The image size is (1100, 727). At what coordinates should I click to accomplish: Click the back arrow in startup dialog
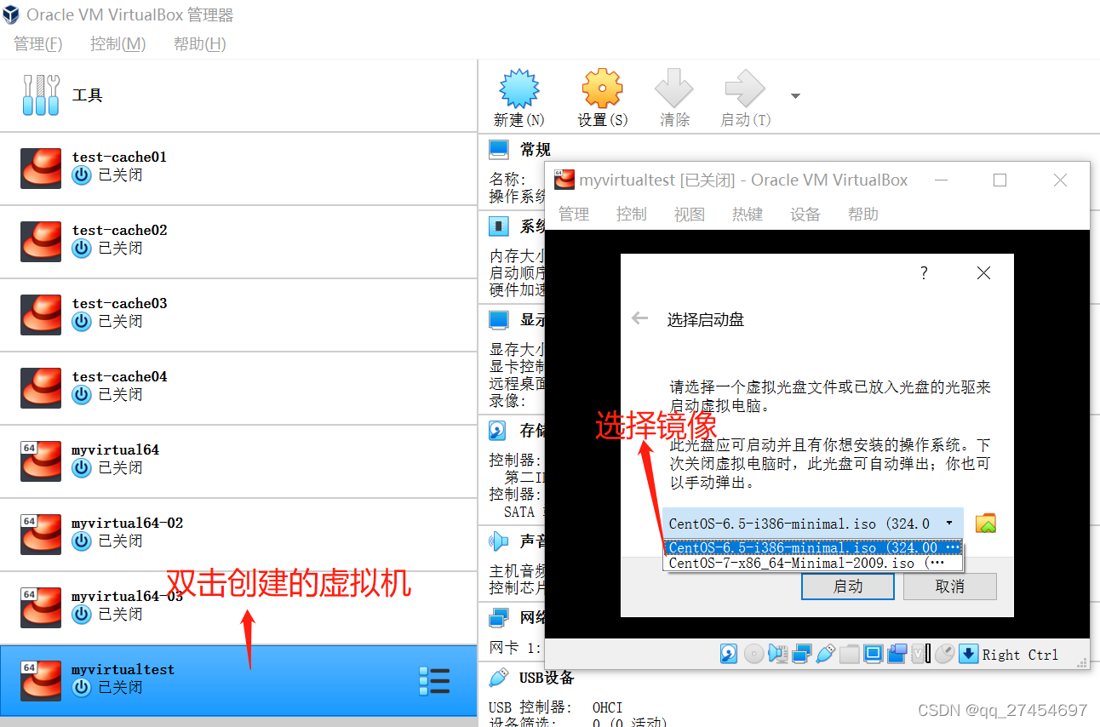(639, 319)
